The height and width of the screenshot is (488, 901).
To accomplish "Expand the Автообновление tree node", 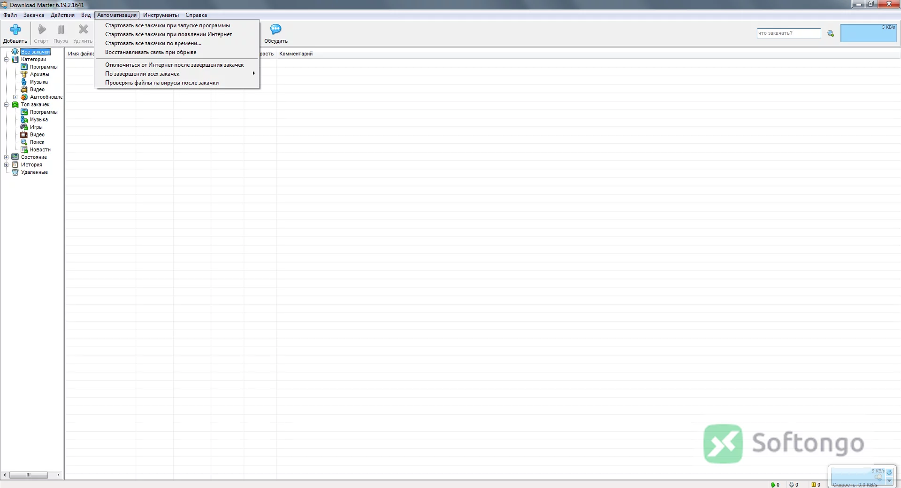I will click(x=15, y=97).
